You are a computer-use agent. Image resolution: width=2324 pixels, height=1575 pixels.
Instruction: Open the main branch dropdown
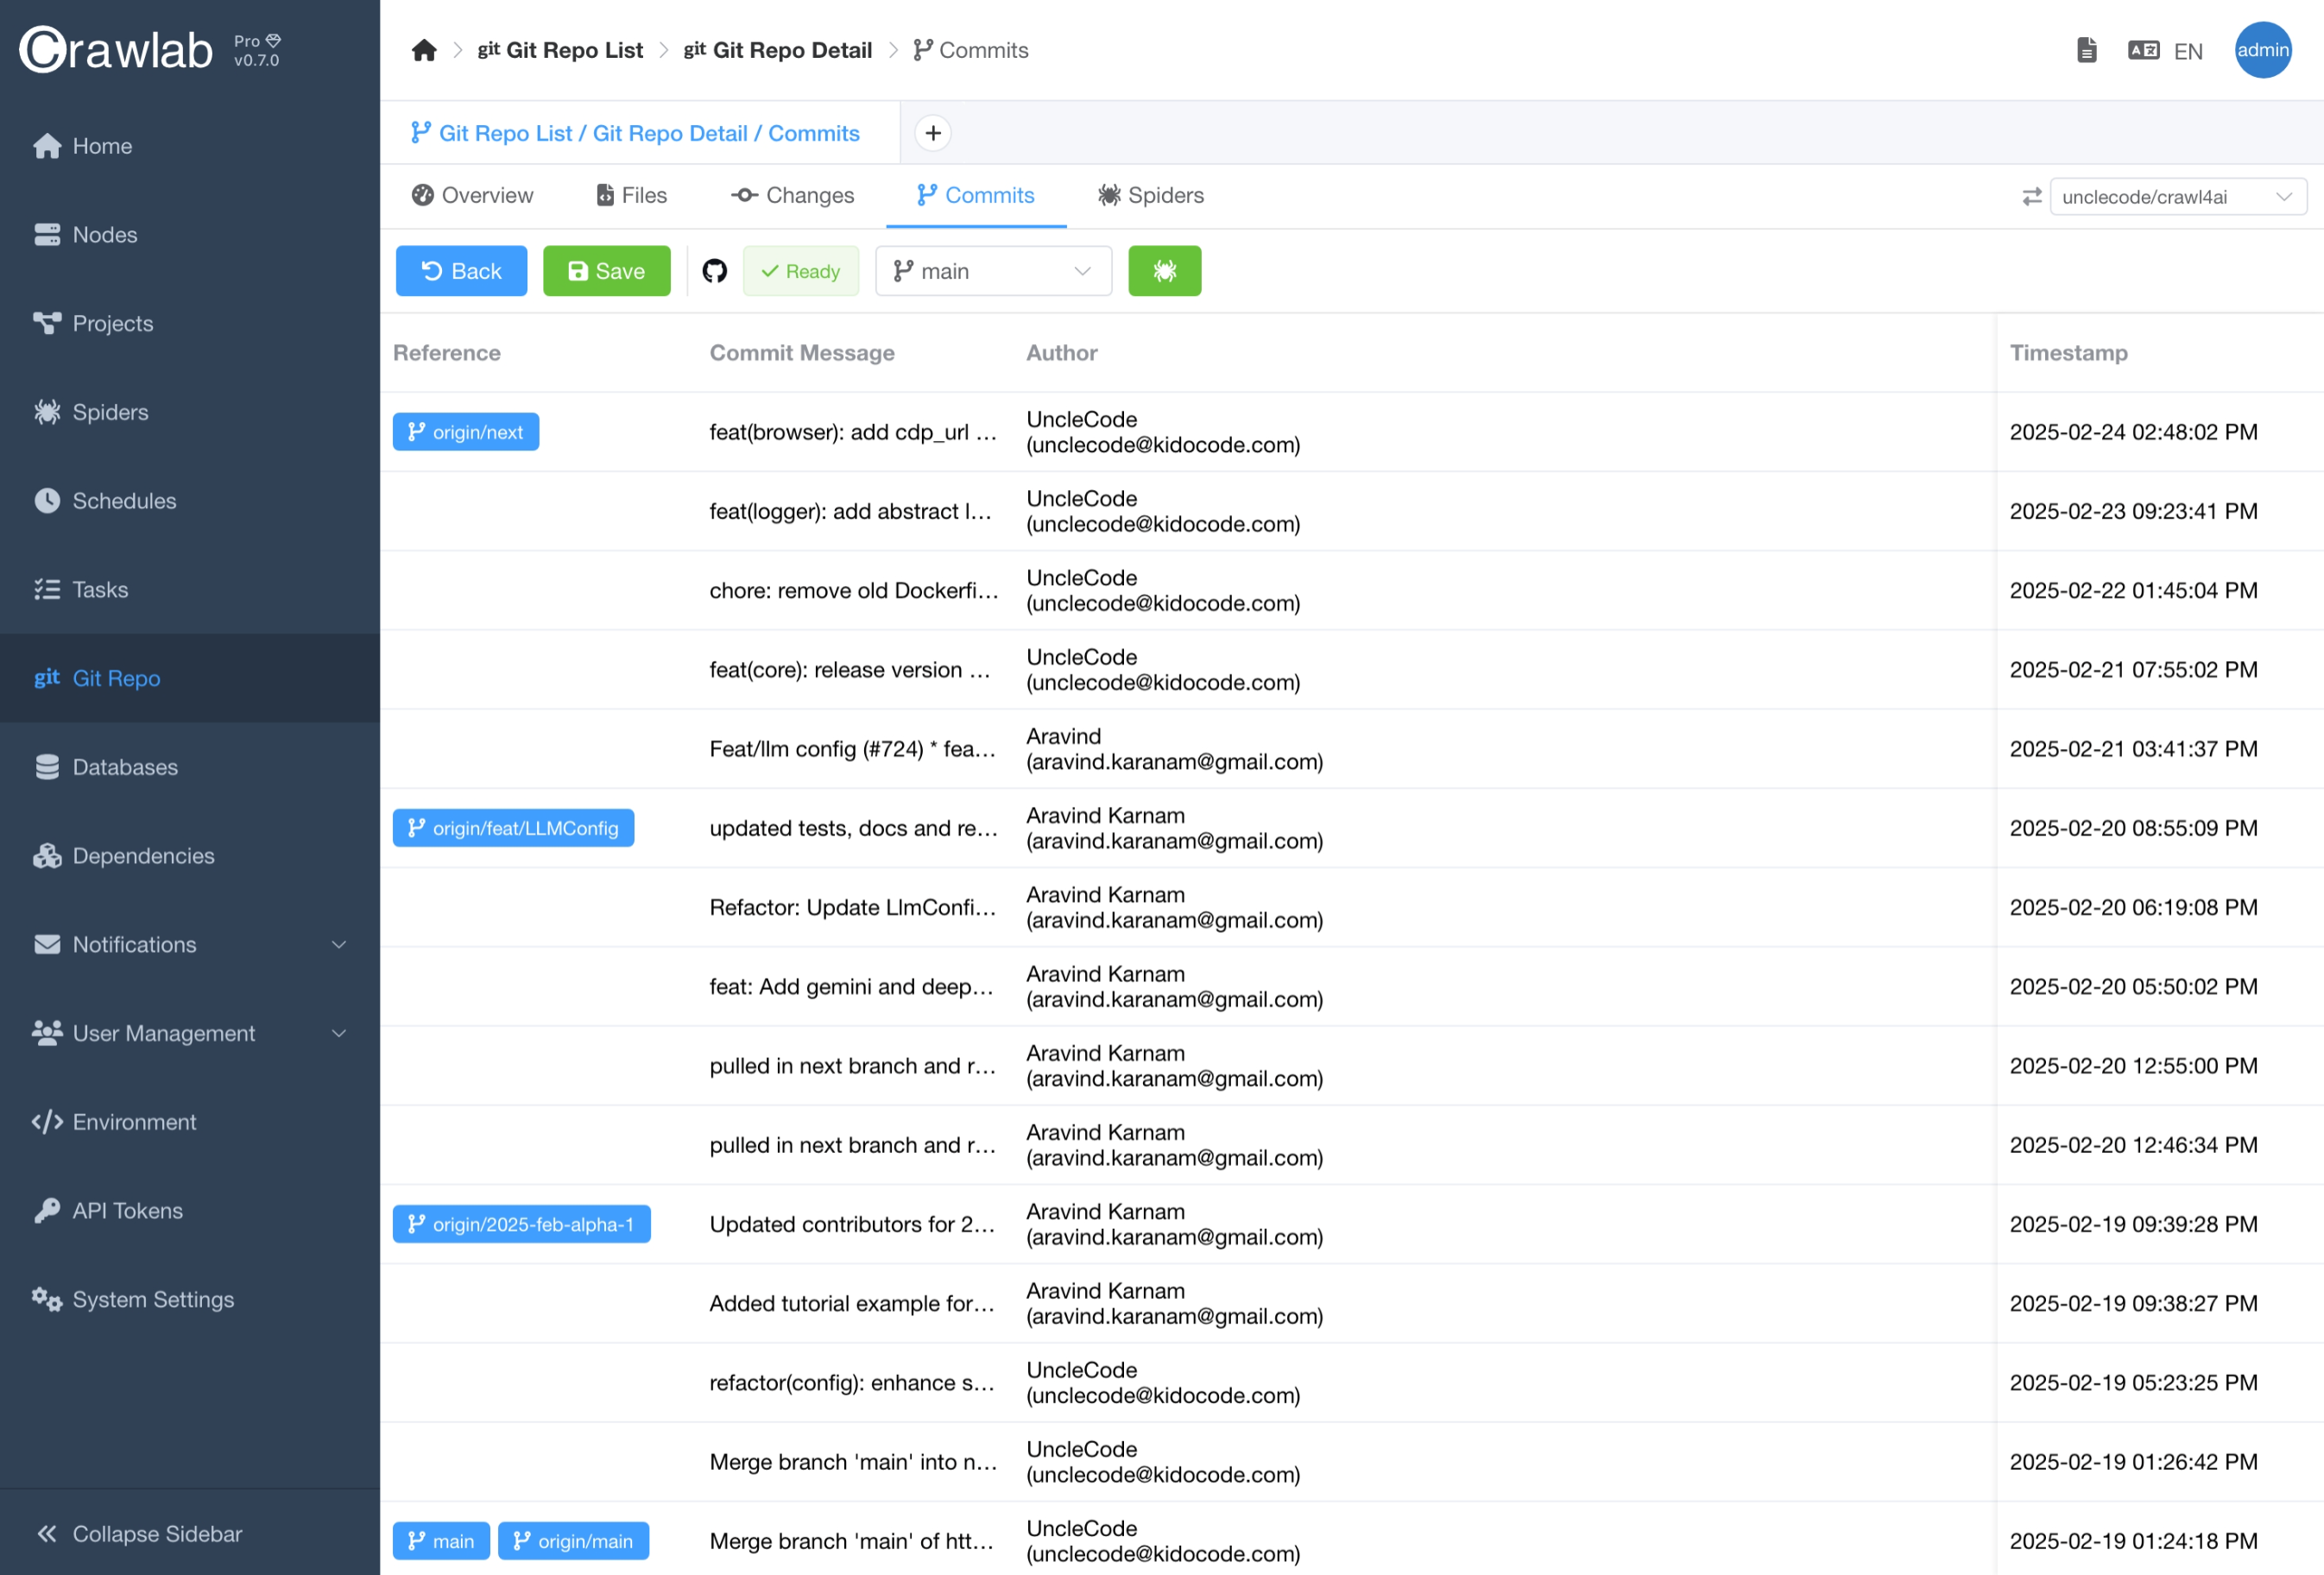coord(992,270)
